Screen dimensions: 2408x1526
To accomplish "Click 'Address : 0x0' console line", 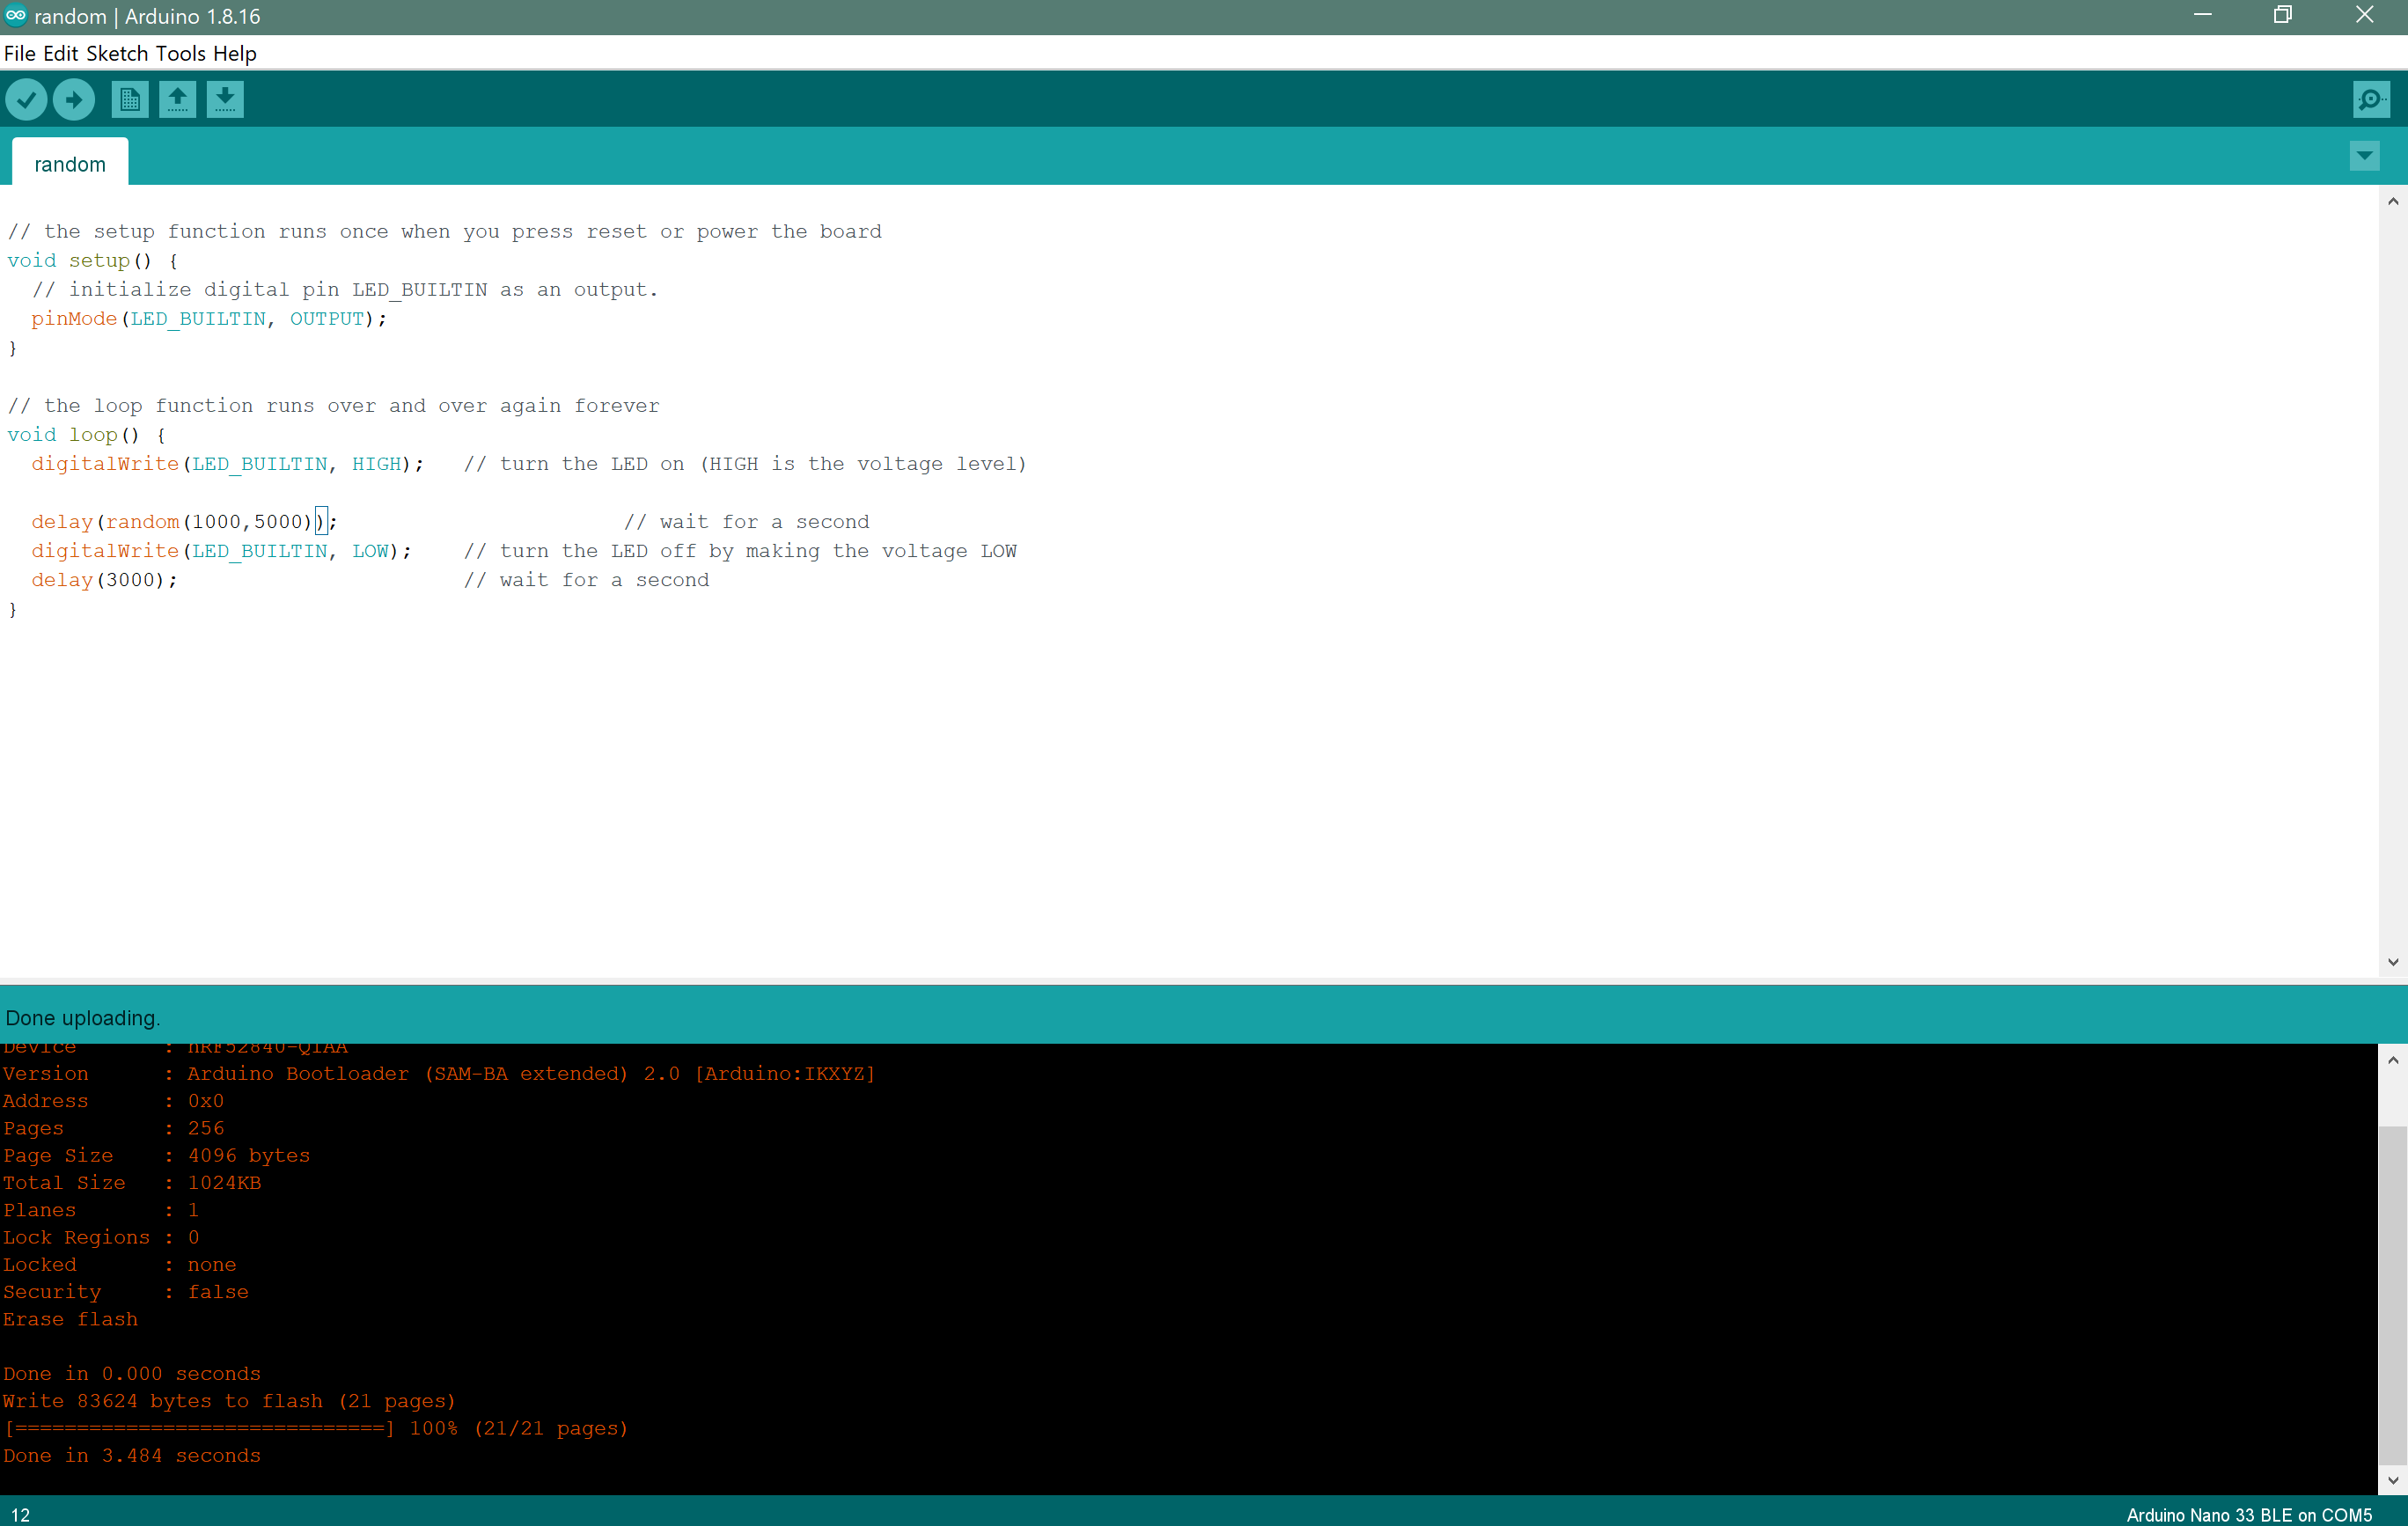I will (x=113, y=1101).
